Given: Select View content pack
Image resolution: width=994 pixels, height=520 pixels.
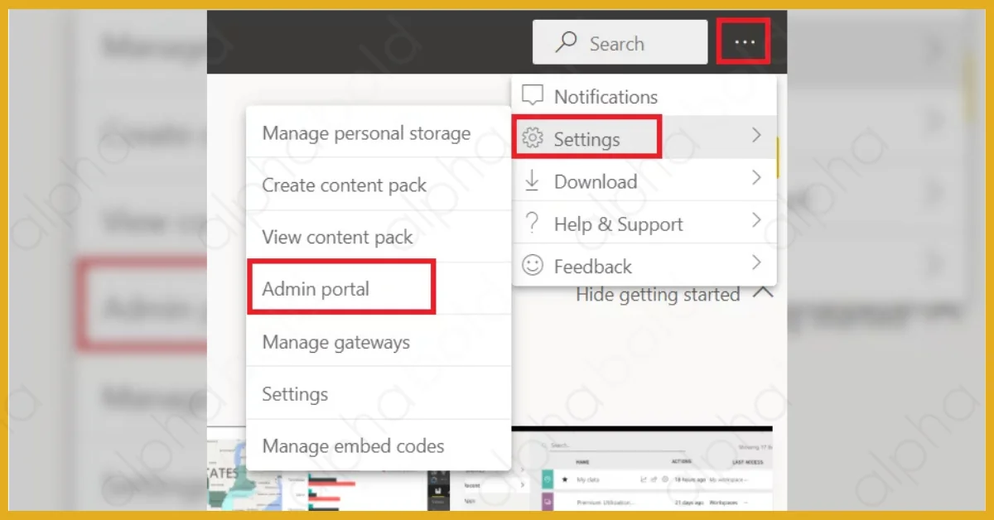Looking at the screenshot, I should pyautogui.click(x=379, y=237).
